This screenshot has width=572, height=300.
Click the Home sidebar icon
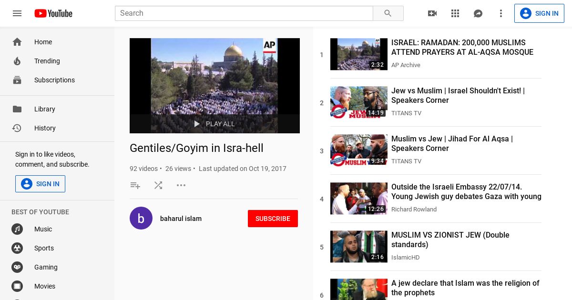click(17, 42)
